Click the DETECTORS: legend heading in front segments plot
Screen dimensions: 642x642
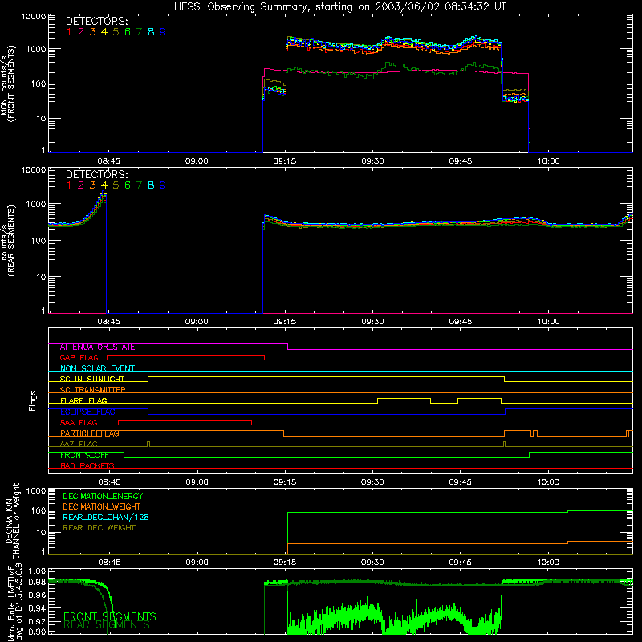tap(97, 21)
